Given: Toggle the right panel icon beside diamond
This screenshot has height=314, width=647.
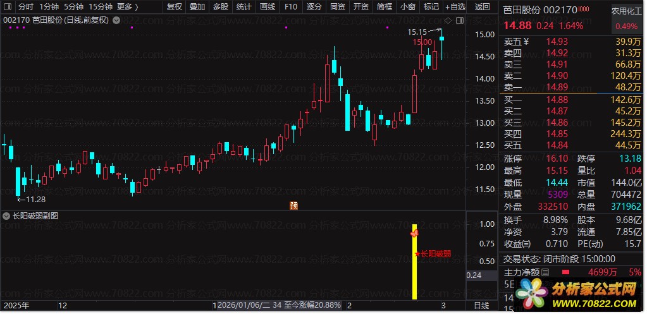Looking at the screenshot, I should pos(460,20).
